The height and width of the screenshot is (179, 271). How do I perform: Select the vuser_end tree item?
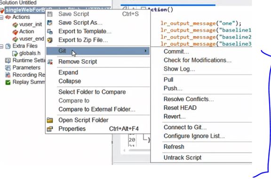coord(32,39)
